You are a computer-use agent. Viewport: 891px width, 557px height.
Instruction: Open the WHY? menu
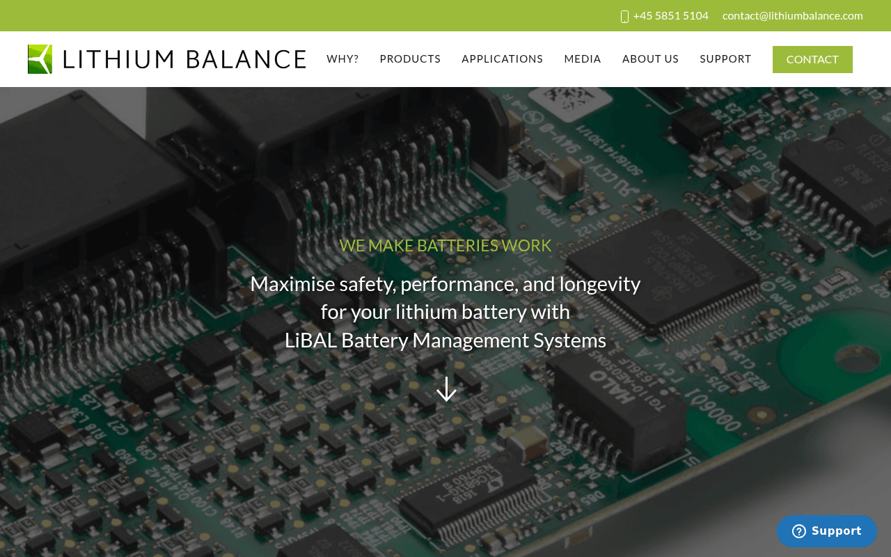point(342,59)
